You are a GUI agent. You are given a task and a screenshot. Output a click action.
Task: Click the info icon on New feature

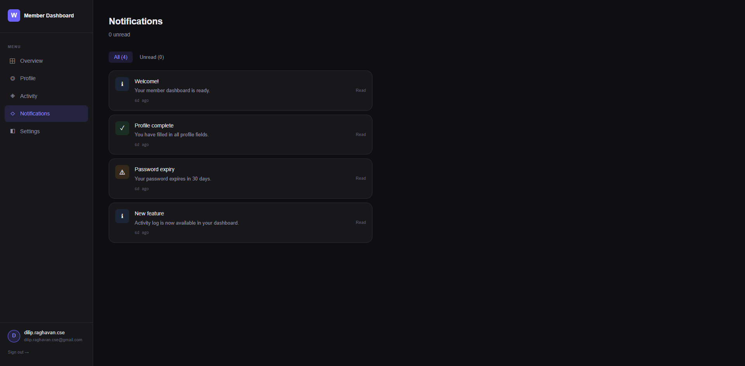(x=122, y=216)
